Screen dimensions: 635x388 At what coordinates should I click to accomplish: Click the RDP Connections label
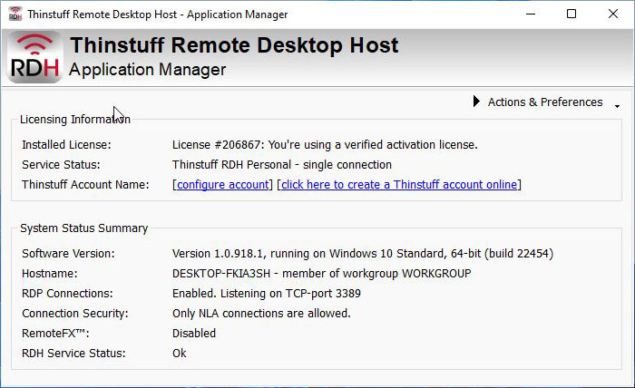[x=67, y=294]
